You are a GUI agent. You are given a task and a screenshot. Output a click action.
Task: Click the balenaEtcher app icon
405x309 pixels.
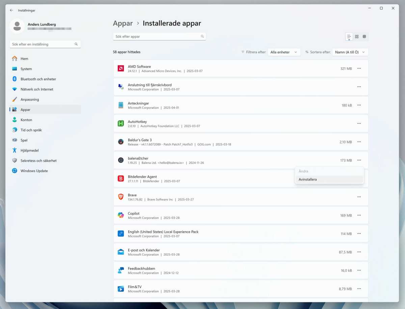pos(120,160)
